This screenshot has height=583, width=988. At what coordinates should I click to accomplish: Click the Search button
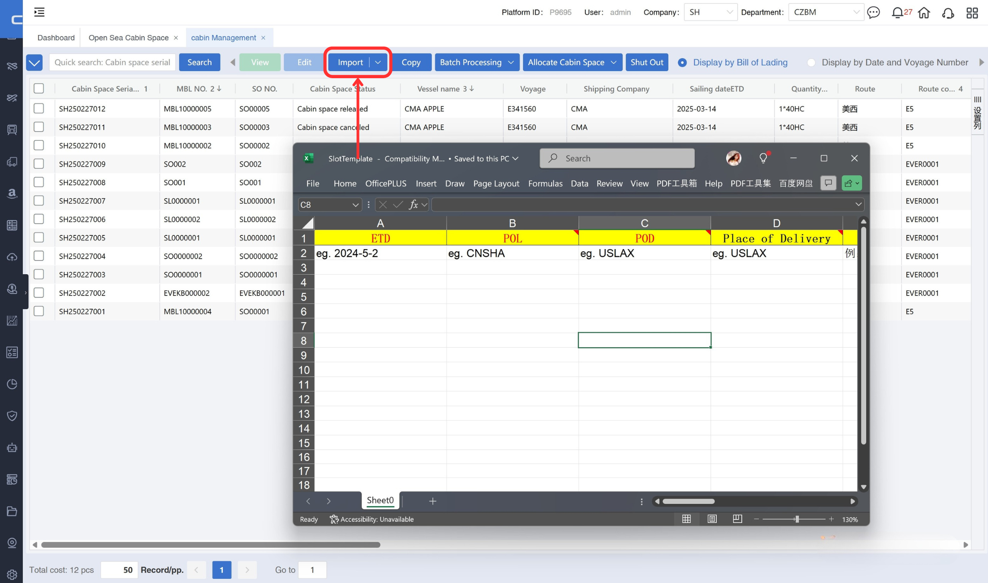pyautogui.click(x=200, y=62)
